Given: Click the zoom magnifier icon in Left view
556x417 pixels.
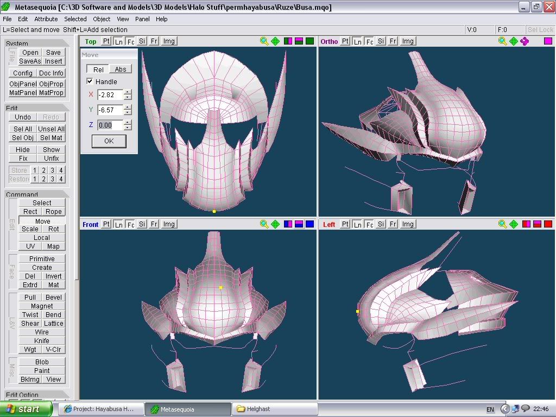Looking at the screenshot, I should (502, 224).
